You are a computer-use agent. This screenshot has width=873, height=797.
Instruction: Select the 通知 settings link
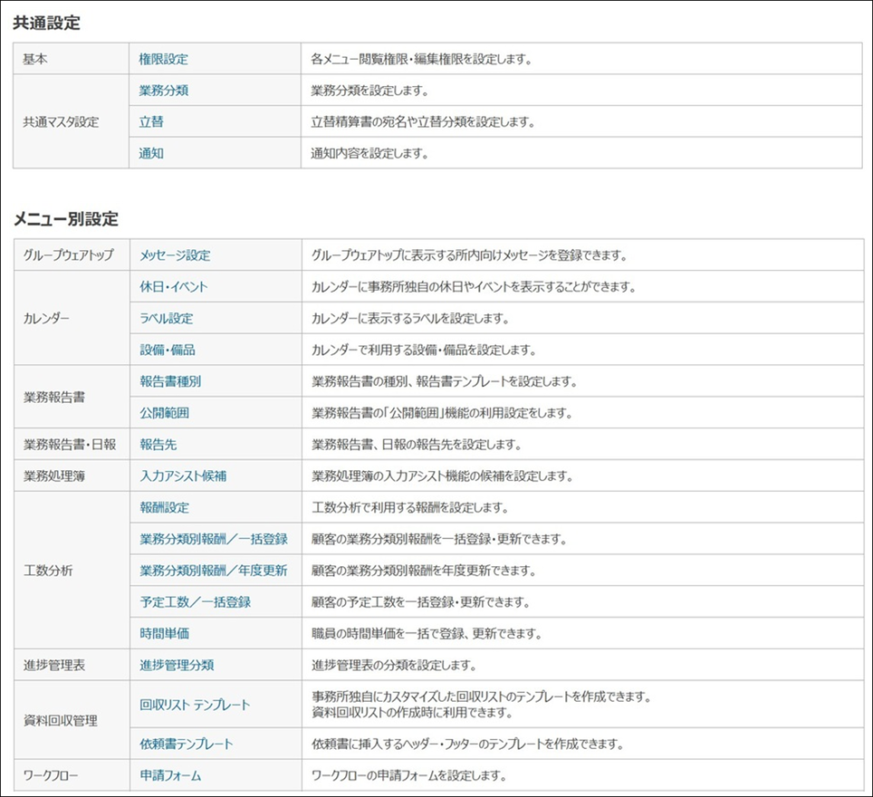point(151,153)
